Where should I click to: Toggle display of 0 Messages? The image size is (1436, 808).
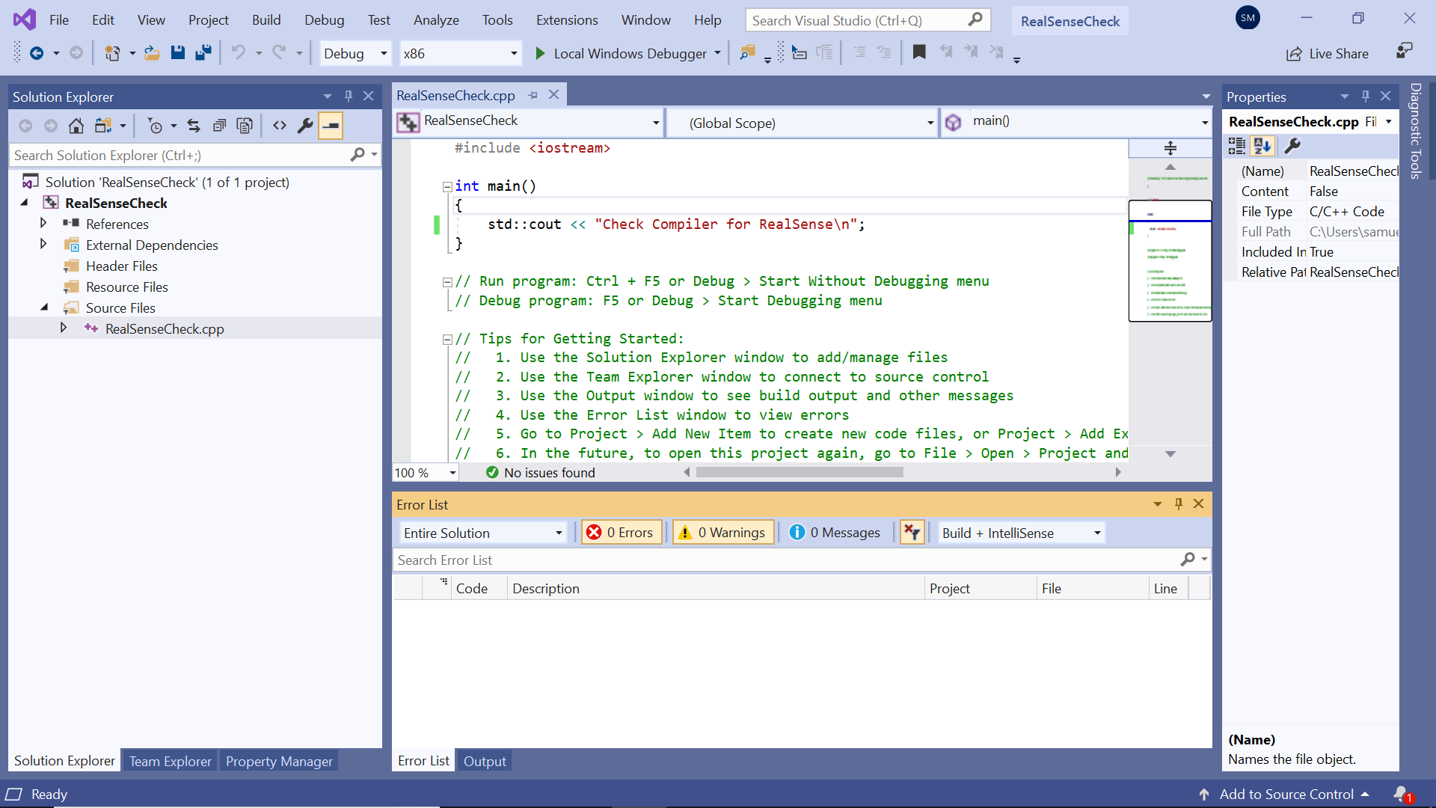click(x=835, y=532)
